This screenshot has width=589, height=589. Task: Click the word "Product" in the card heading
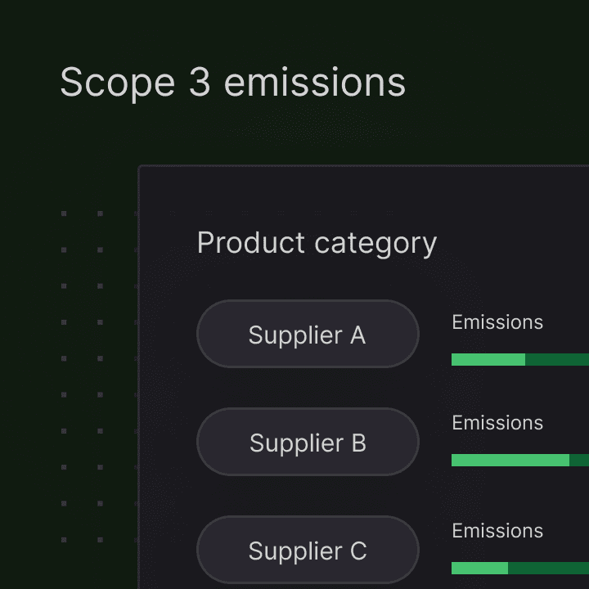pos(251,243)
